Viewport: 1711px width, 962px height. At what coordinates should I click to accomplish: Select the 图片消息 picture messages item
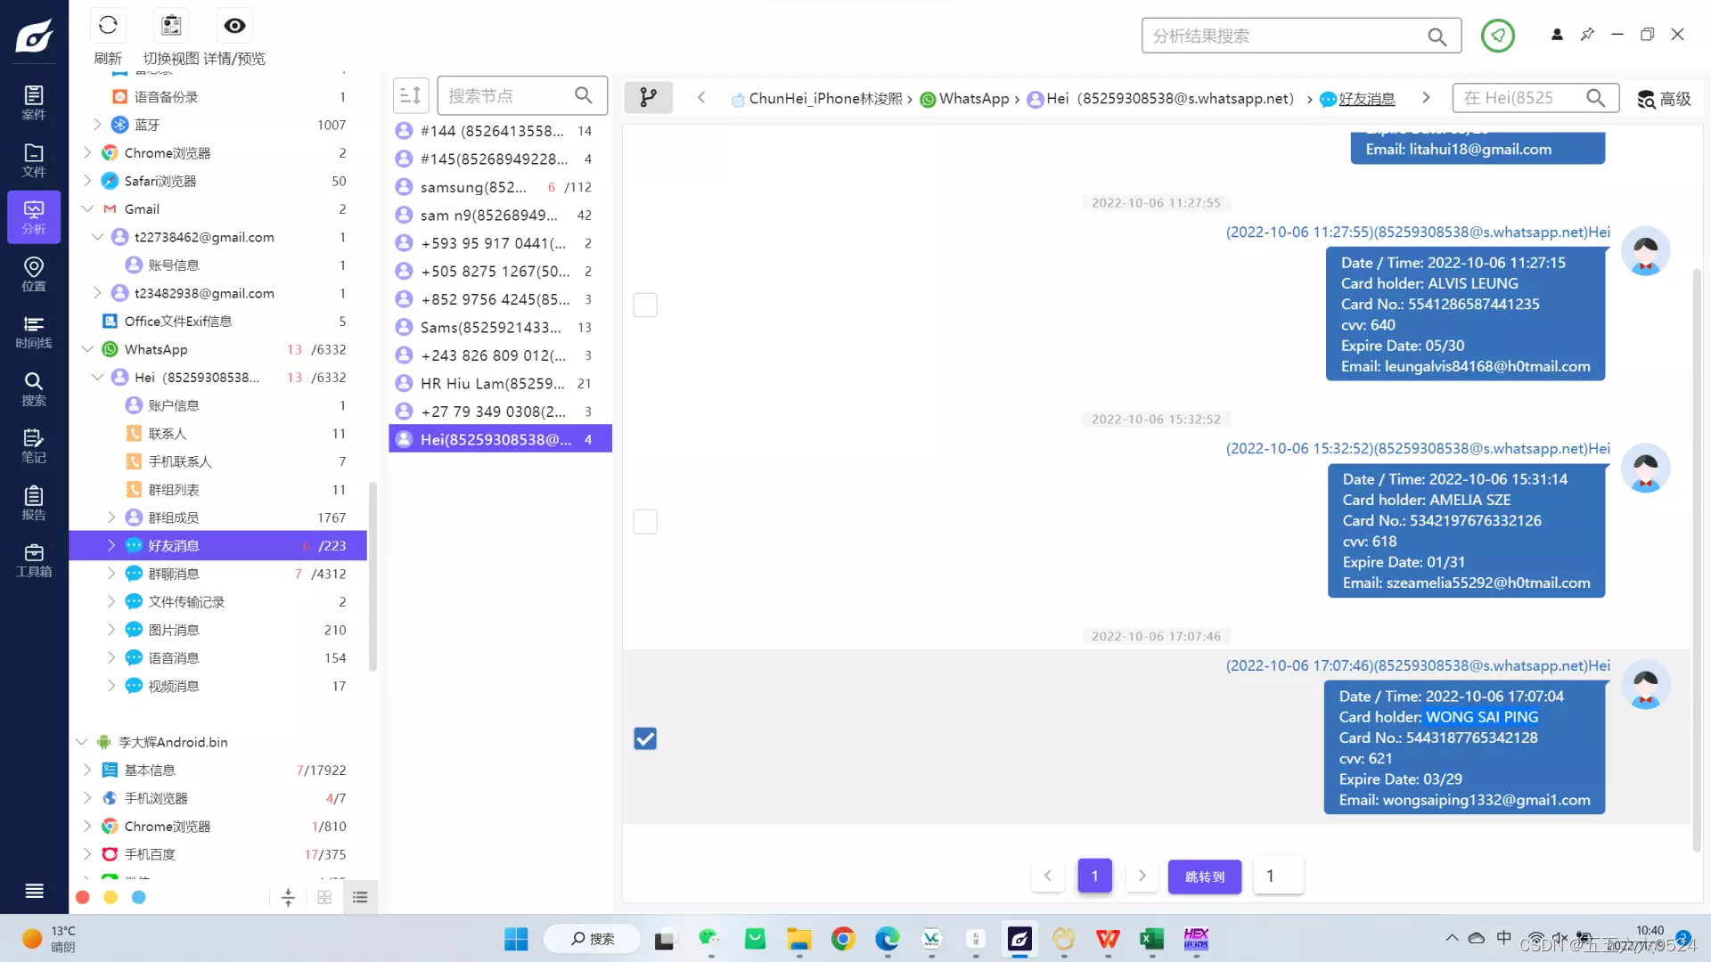point(174,630)
